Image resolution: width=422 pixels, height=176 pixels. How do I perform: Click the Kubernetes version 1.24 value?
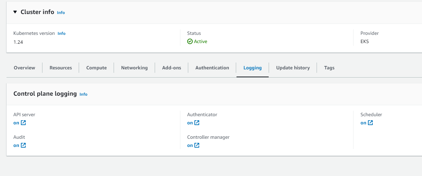[x=18, y=42]
